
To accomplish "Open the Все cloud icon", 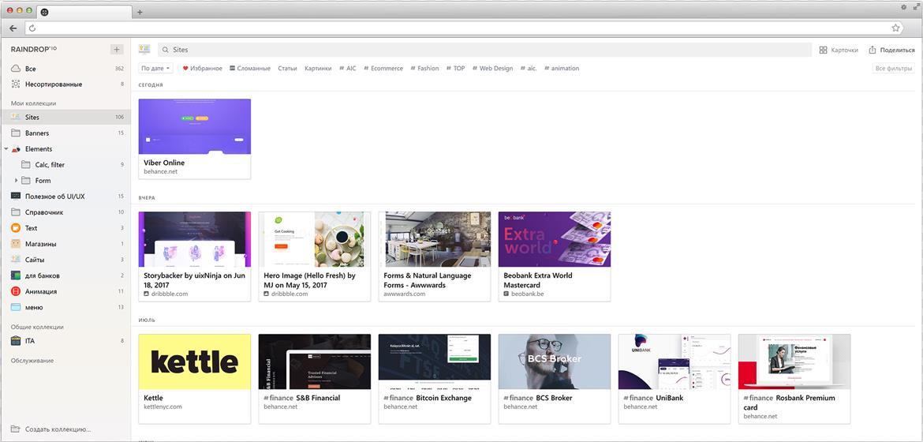I will pyautogui.click(x=16, y=69).
